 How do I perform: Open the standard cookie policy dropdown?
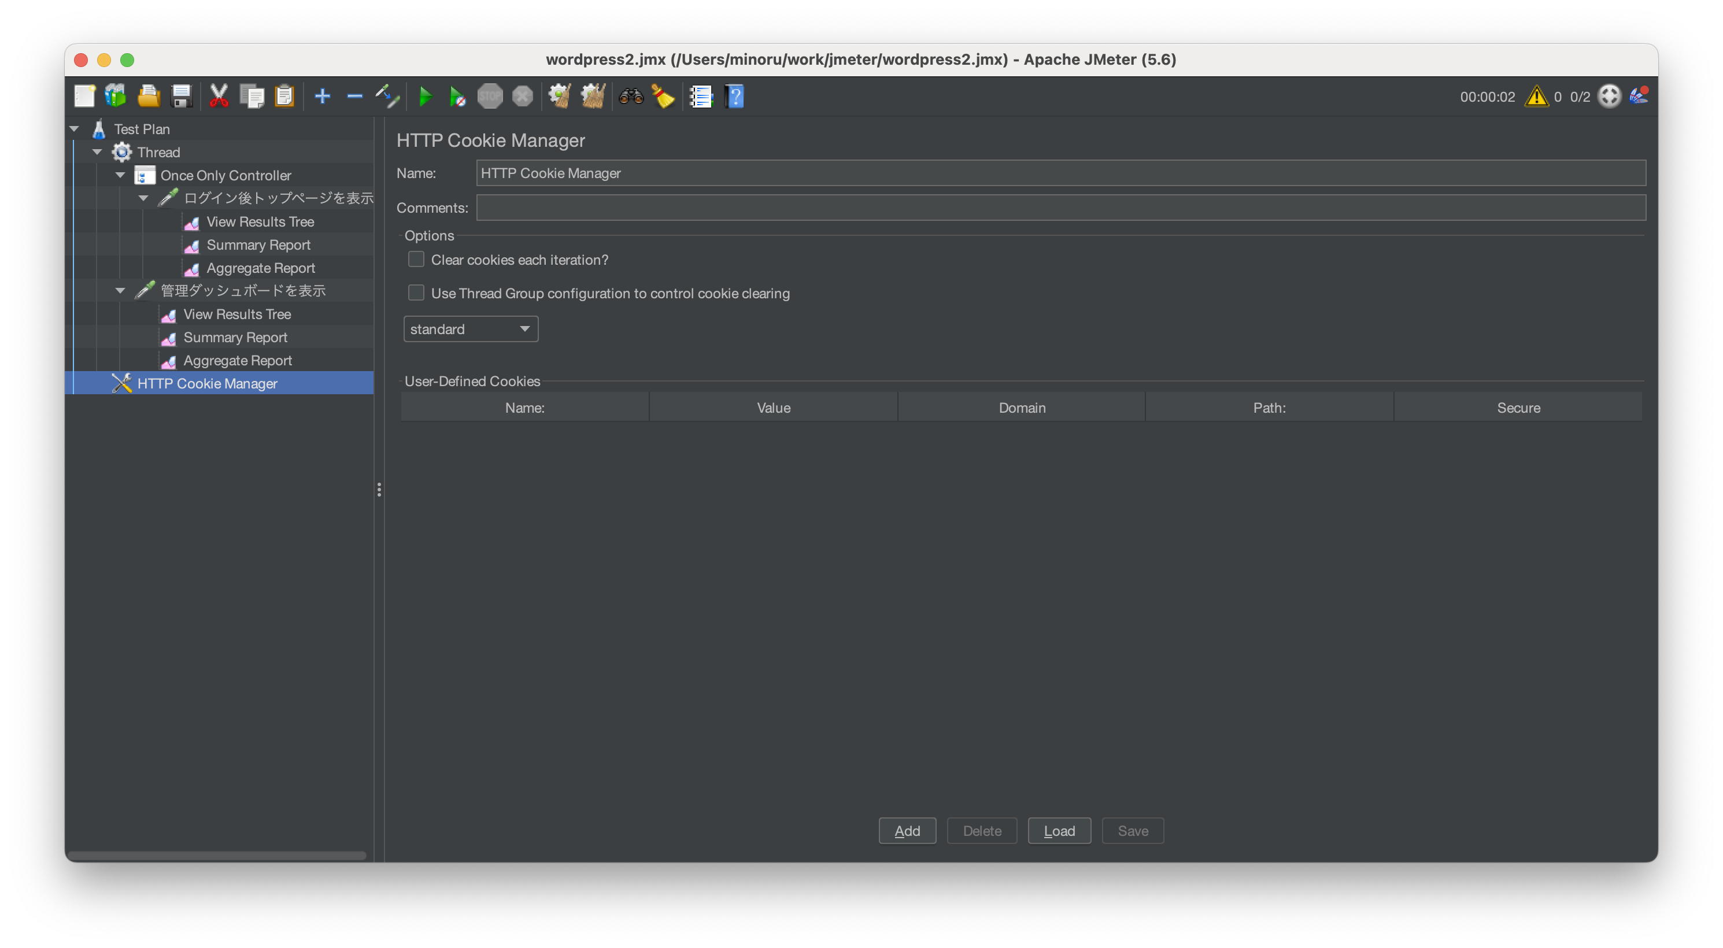tap(470, 329)
